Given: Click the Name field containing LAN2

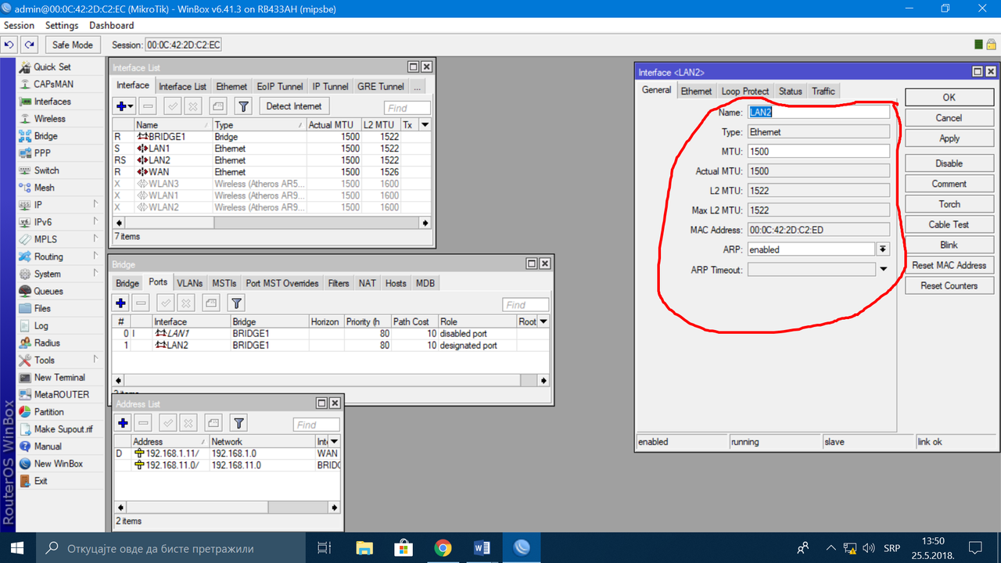Looking at the screenshot, I should tap(819, 112).
